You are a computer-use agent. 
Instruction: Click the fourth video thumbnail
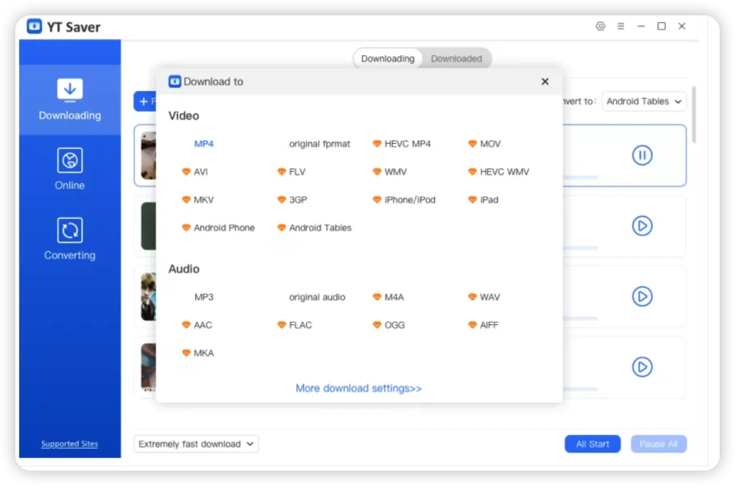tap(148, 367)
